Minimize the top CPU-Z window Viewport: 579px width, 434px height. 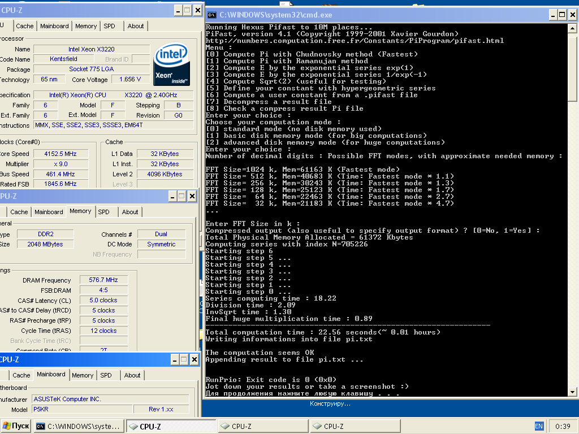tap(178, 10)
